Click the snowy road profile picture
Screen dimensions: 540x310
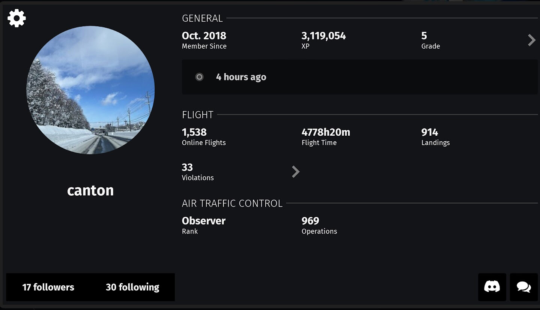90,90
